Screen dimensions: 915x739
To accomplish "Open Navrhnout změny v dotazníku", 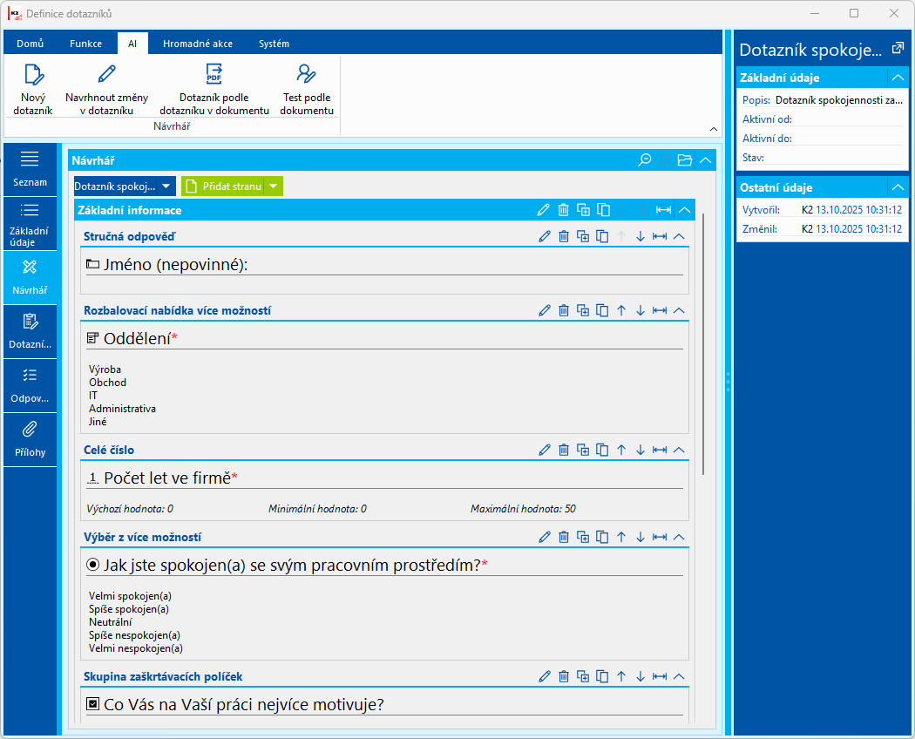I will click(107, 89).
